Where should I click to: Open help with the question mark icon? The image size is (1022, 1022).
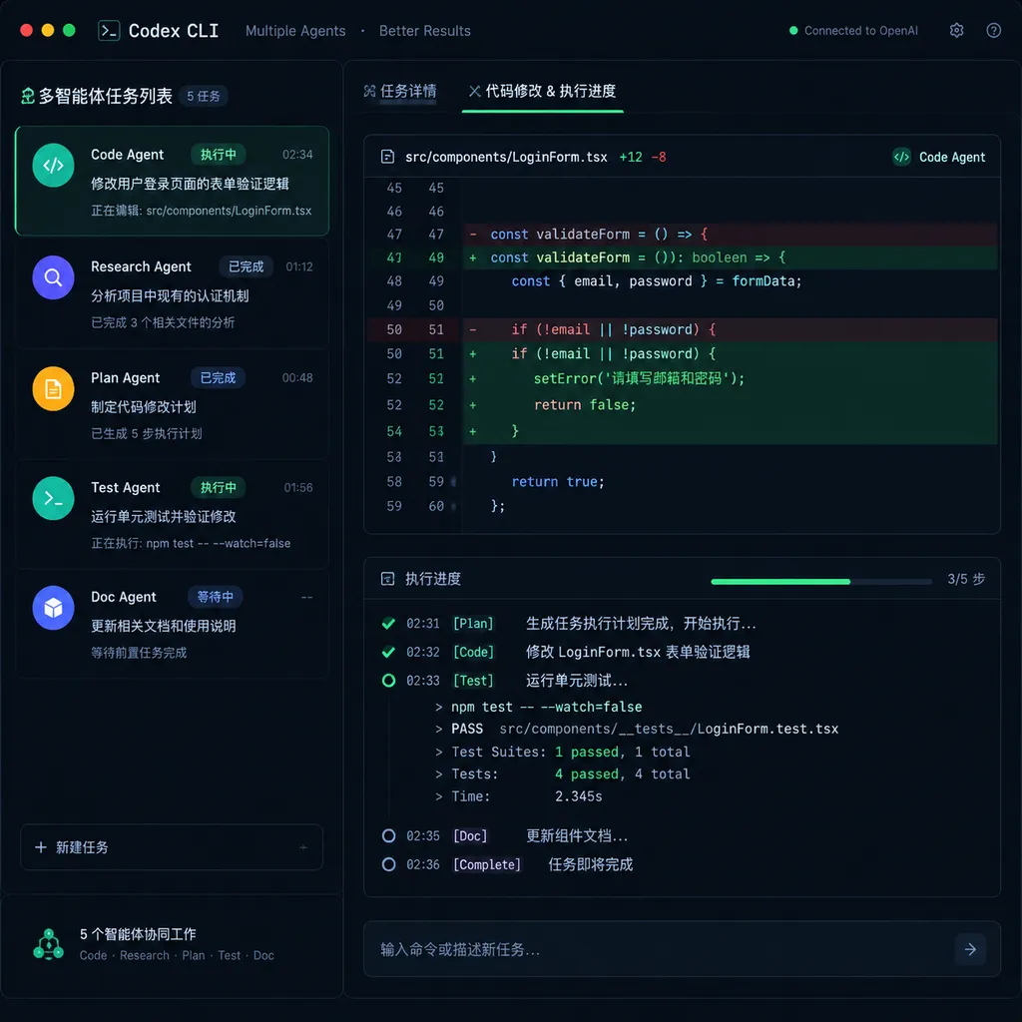[x=993, y=31]
